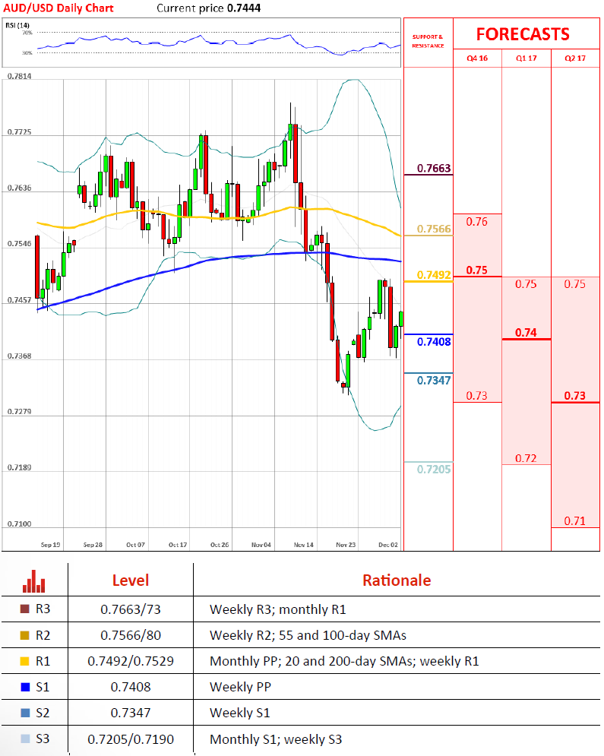The image size is (604, 756).
Task: Click the 'Q4 16' forecast column header
Action: (x=477, y=59)
